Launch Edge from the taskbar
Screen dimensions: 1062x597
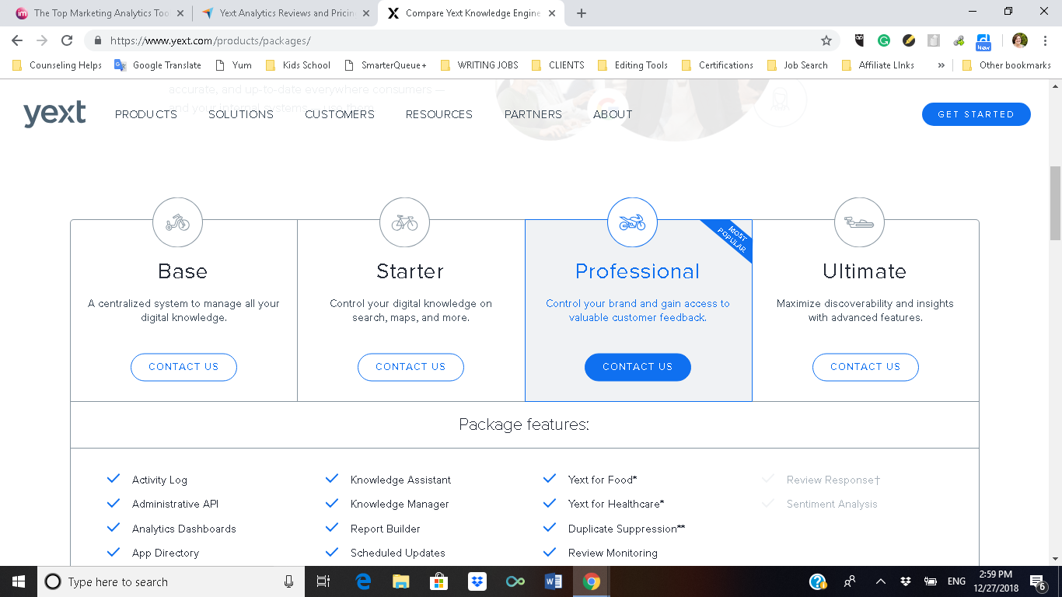363,581
